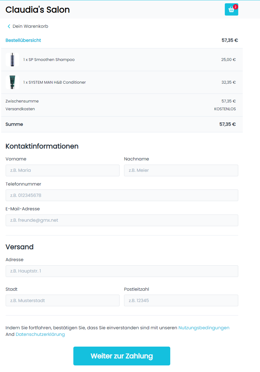Open the Nutzungsbedingungen link
Image resolution: width=260 pixels, height=372 pixels.
(x=204, y=328)
